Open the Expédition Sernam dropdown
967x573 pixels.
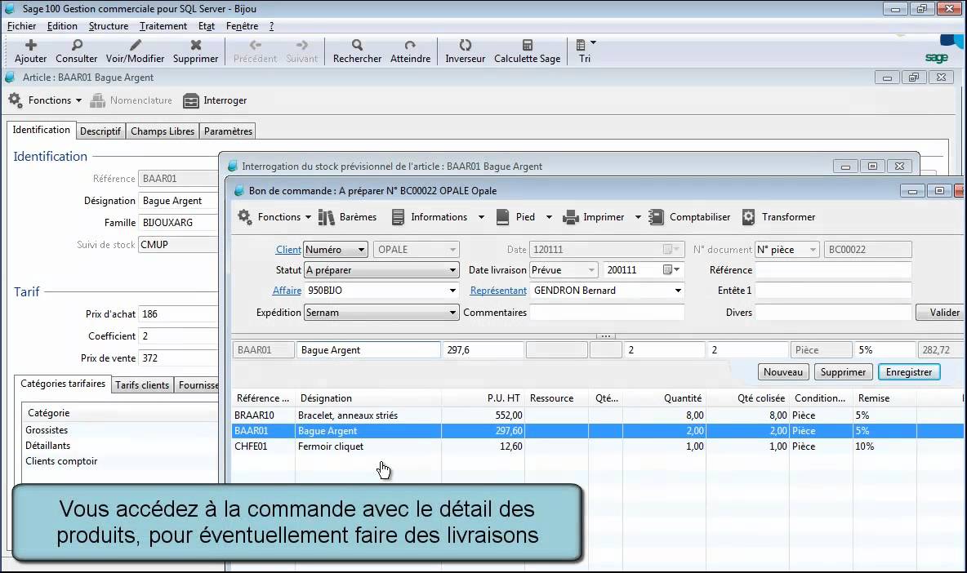pyautogui.click(x=381, y=313)
